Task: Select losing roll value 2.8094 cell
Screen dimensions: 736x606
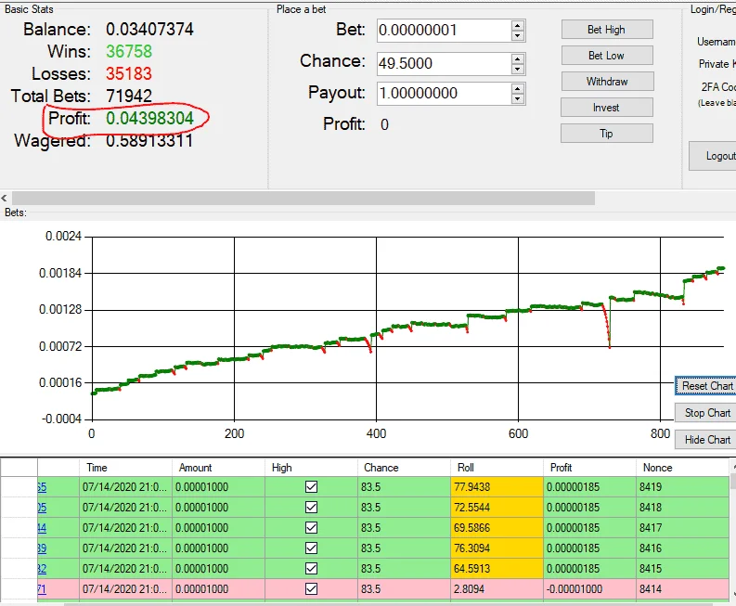Action: (497, 589)
